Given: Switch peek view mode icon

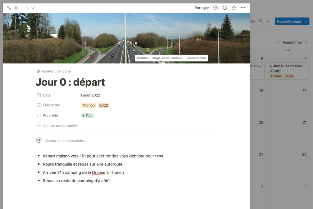Looking at the screenshot, I should point(16,8).
